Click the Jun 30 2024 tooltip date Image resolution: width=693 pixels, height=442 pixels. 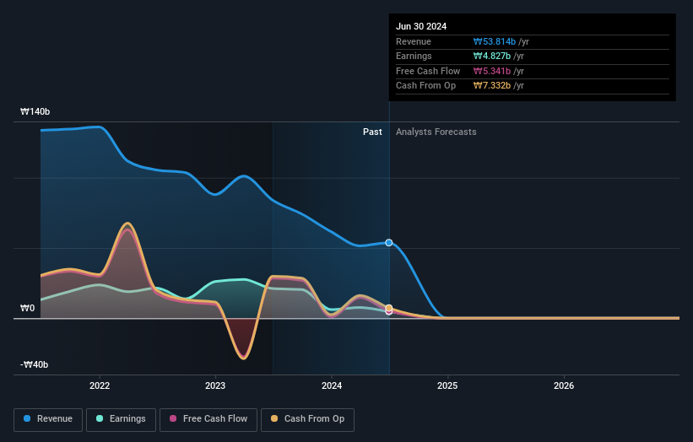pos(421,26)
